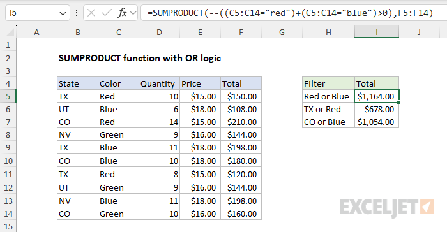Click quantity cell 6 in row 6
Viewport: 447px width, 232px height.
[x=160, y=110]
